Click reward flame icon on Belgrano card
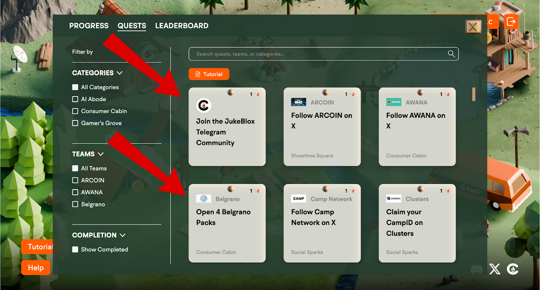Screen dimensions: 540x290 [257, 191]
